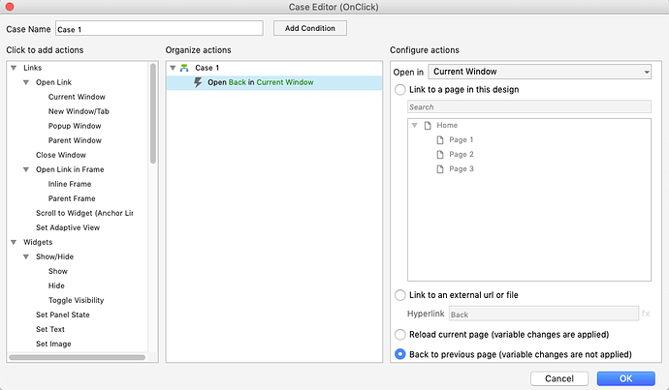Select the Toggle Visibility action
The image size is (669, 390).
pos(76,300)
